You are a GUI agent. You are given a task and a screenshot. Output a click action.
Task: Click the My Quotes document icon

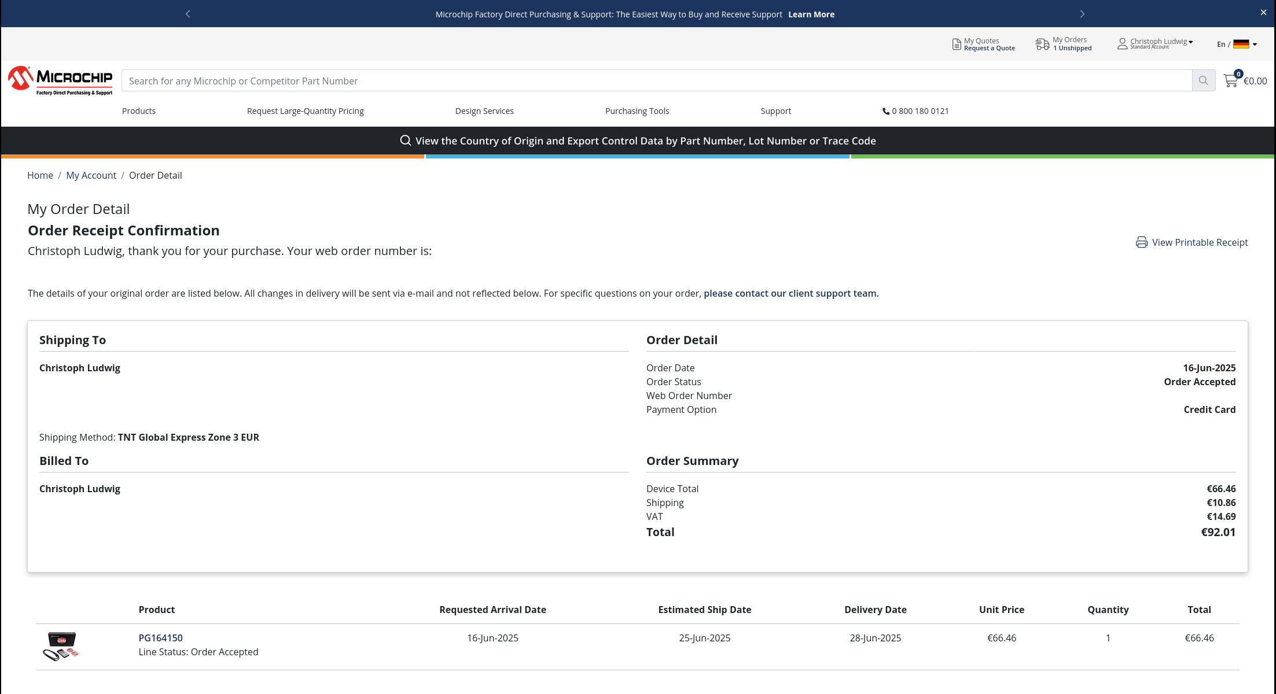click(x=957, y=44)
